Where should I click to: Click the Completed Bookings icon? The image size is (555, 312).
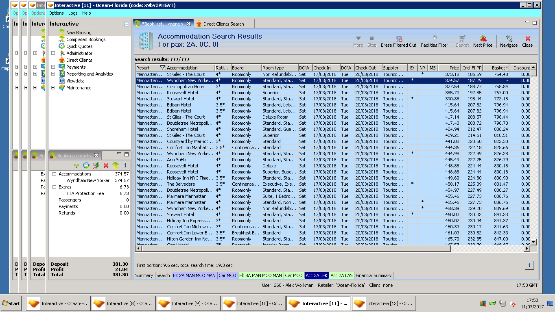tap(62, 39)
